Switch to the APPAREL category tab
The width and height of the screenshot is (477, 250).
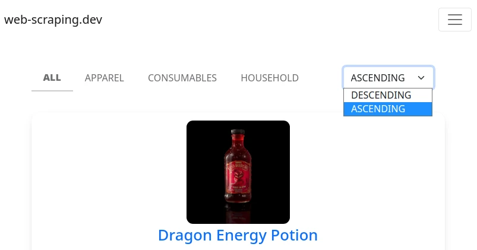tap(104, 78)
